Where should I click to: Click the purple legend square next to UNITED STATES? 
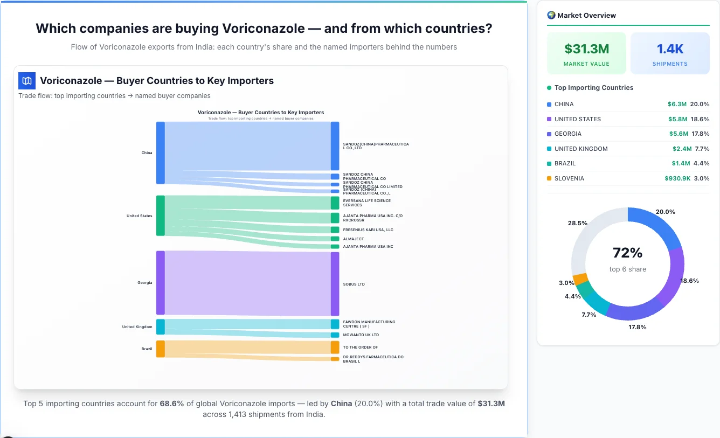[548, 119]
